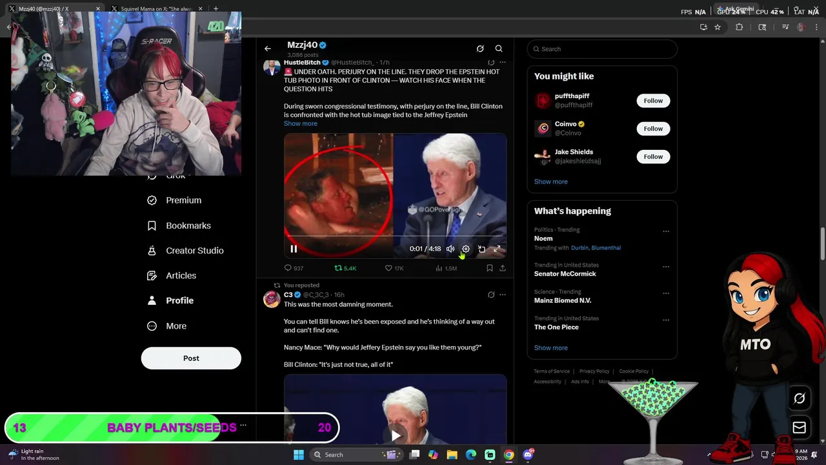
Task: Open Microsoft Edge from taskbar
Action: point(471,455)
